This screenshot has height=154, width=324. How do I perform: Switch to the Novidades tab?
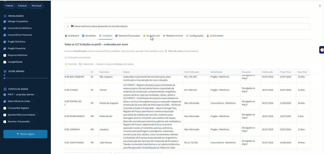click(89, 36)
